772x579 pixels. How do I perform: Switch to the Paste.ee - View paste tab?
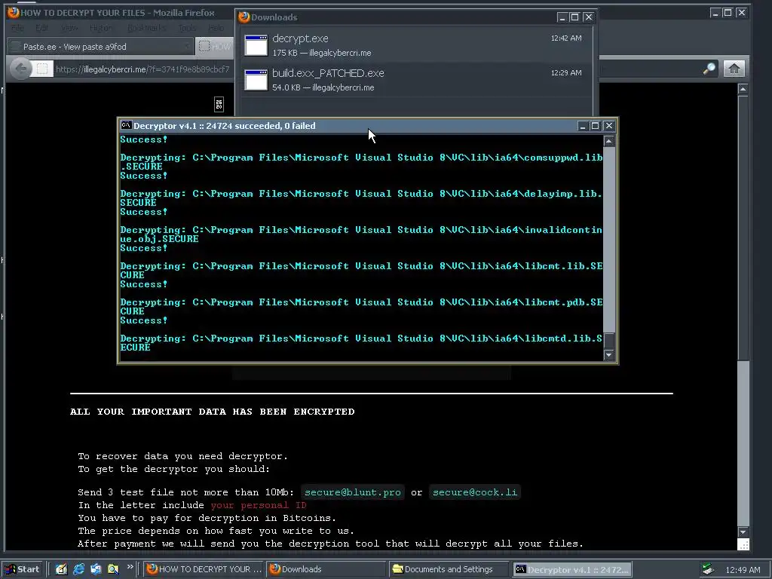tap(100, 46)
